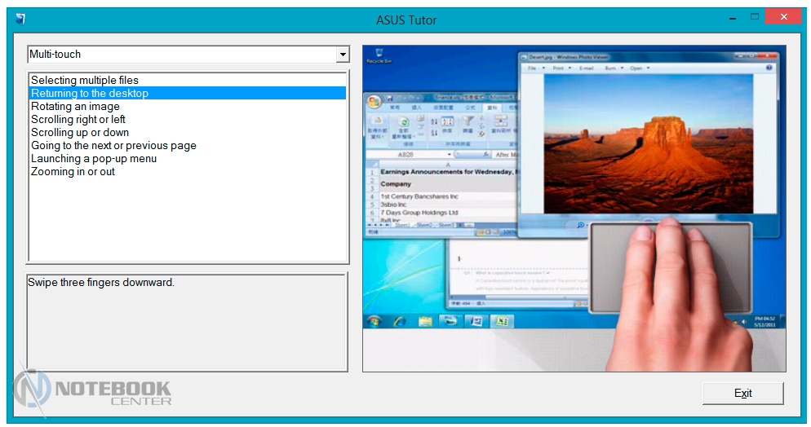Select the 'Rotating an image' gesture
The image size is (811, 427).
click(75, 106)
